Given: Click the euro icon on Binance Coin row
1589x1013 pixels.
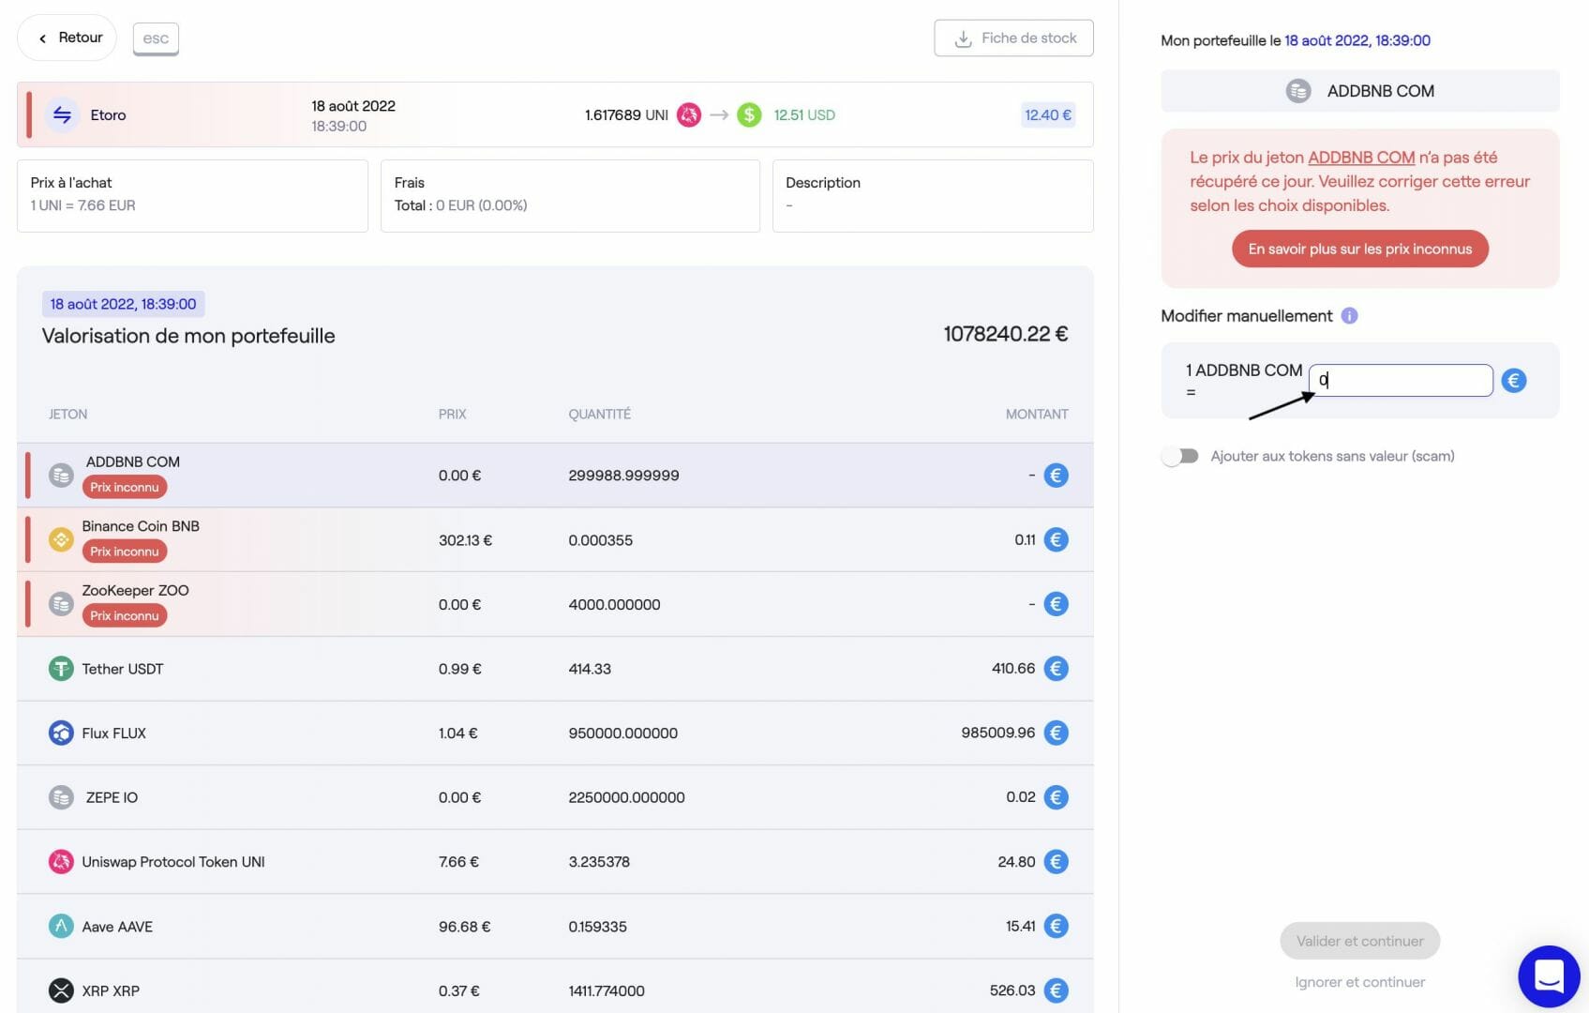Looking at the screenshot, I should pyautogui.click(x=1057, y=539).
